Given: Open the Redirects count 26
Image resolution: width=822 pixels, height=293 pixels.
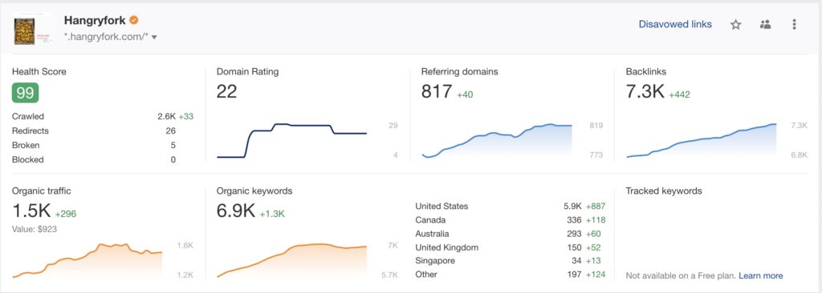Looking at the screenshot, I should [x=170, y=130].
